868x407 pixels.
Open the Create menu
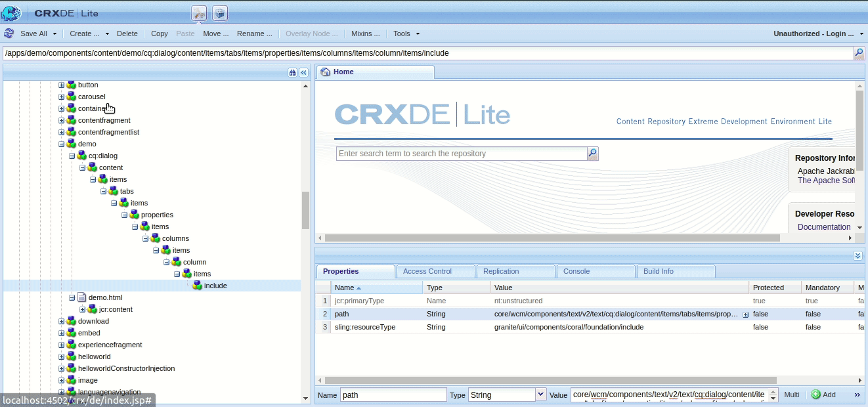[89, 33]
